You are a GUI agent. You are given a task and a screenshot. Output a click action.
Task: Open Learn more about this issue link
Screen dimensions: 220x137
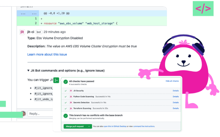tap(47, 55)
